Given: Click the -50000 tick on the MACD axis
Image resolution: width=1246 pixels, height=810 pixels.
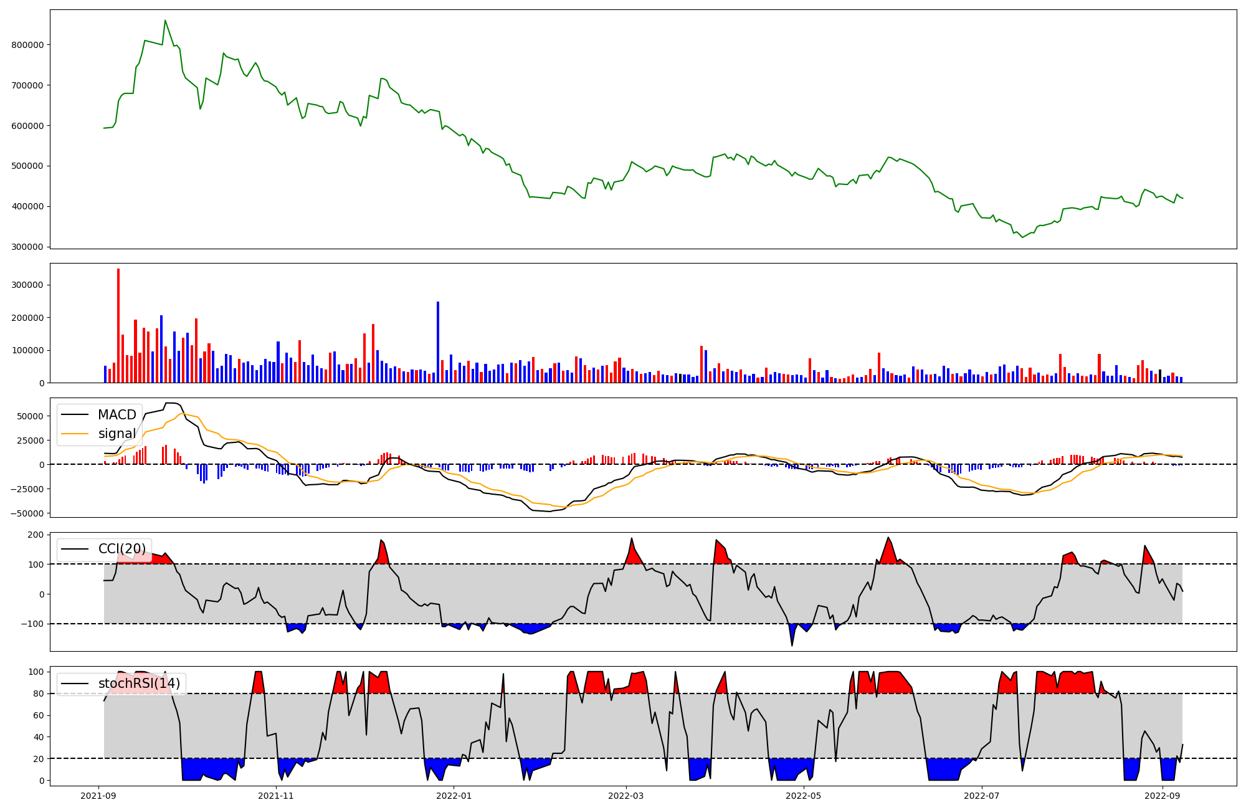Looking at the screenshot, I should 28,513.
